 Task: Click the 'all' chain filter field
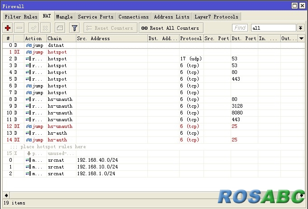(273, 28)
